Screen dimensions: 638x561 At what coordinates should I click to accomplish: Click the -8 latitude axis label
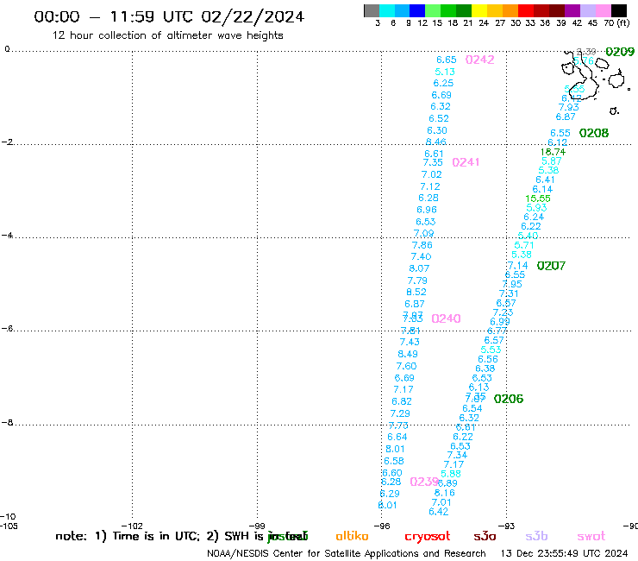click(x=7, y=423)
